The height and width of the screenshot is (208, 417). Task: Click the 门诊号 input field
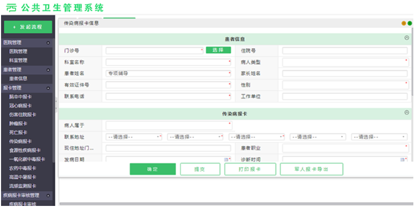tap(154, 50)
